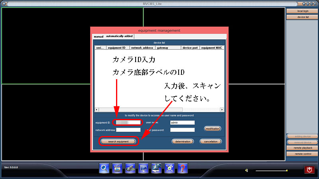Focus the equipment ID input field

[128, 123]
